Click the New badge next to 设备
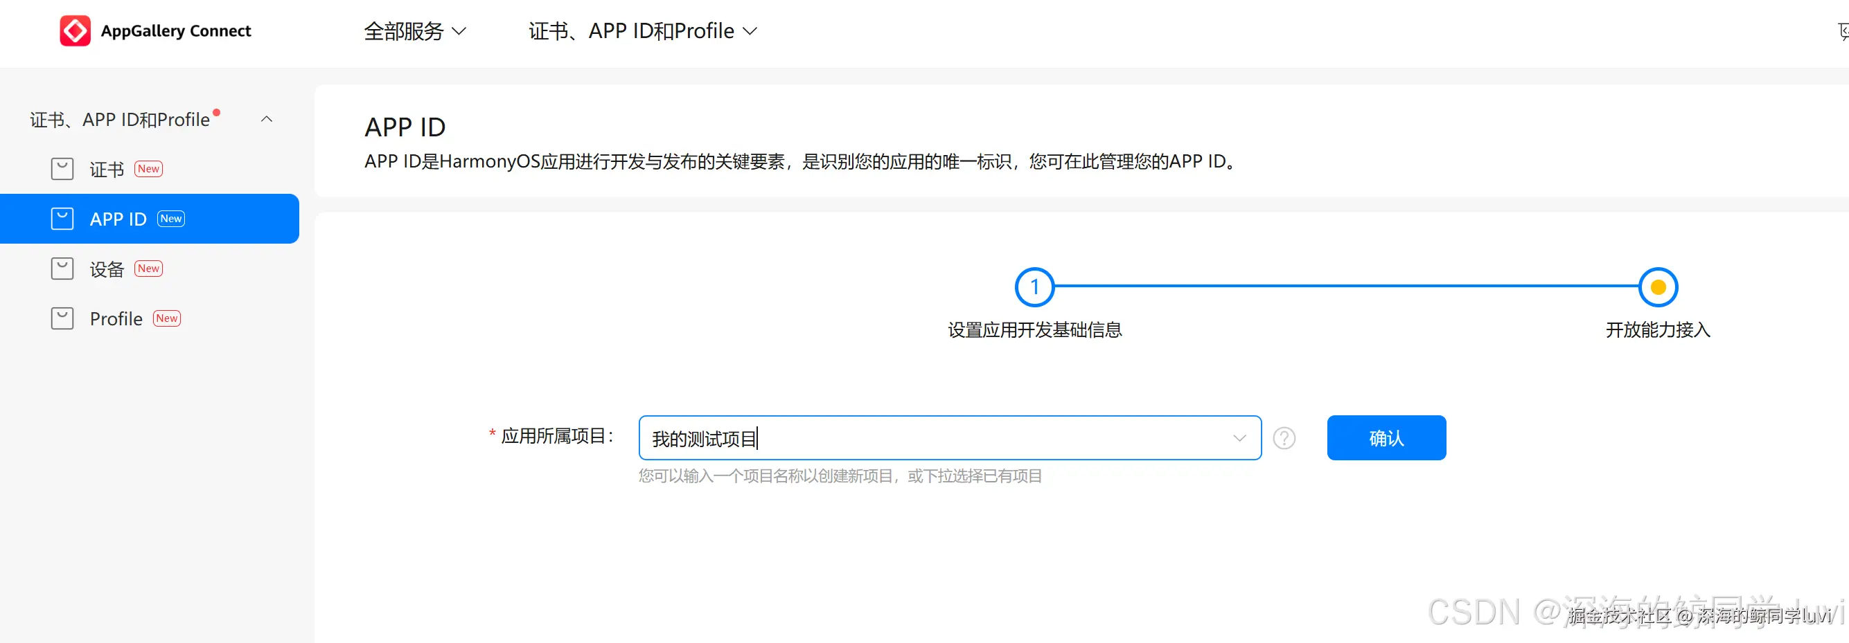Viewport: 1849px width, 643px height. [148, 269]
